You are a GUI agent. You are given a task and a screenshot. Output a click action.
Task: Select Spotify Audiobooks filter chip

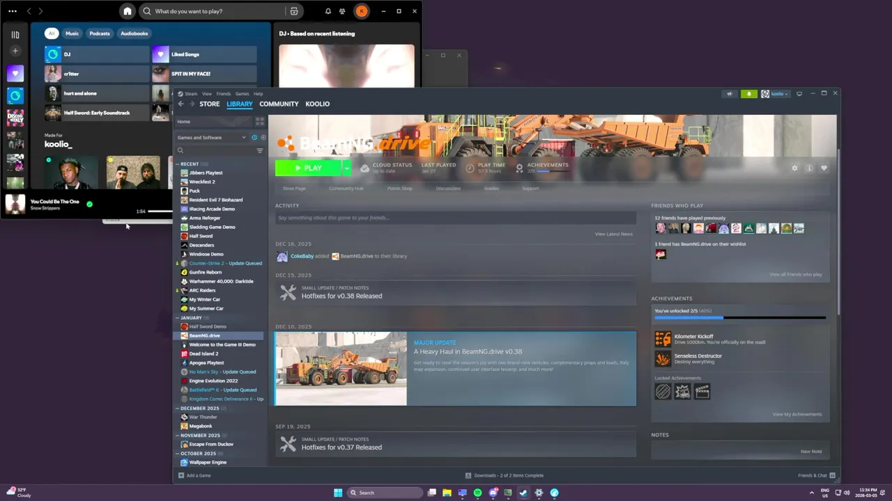click(134, 33)
